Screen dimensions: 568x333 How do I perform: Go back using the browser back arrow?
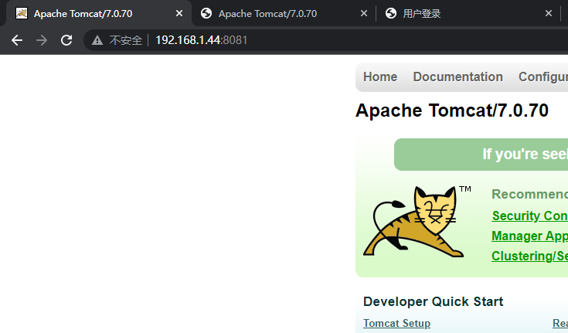click(x=17, y=40)
